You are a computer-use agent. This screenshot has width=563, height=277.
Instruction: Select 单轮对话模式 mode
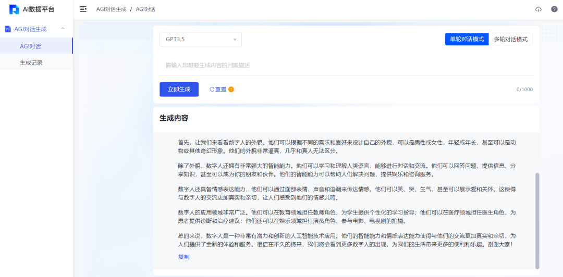pyautogui.click(x=467, y=39)
